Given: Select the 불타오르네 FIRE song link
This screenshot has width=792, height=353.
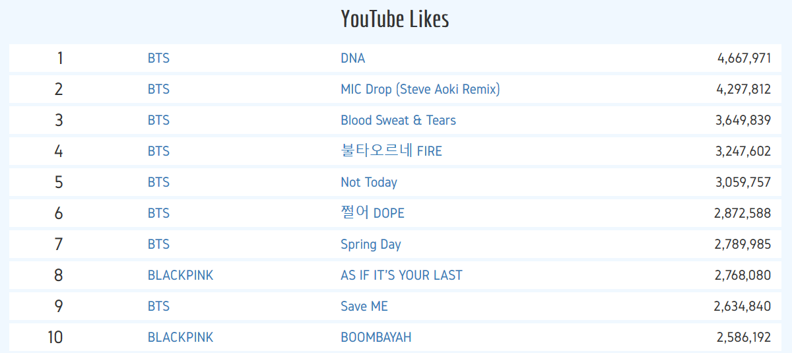Looking at the screenshot, I should (391, 151).
